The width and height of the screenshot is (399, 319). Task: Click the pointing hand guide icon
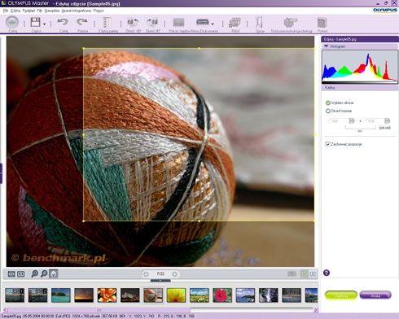coord(291,22)
